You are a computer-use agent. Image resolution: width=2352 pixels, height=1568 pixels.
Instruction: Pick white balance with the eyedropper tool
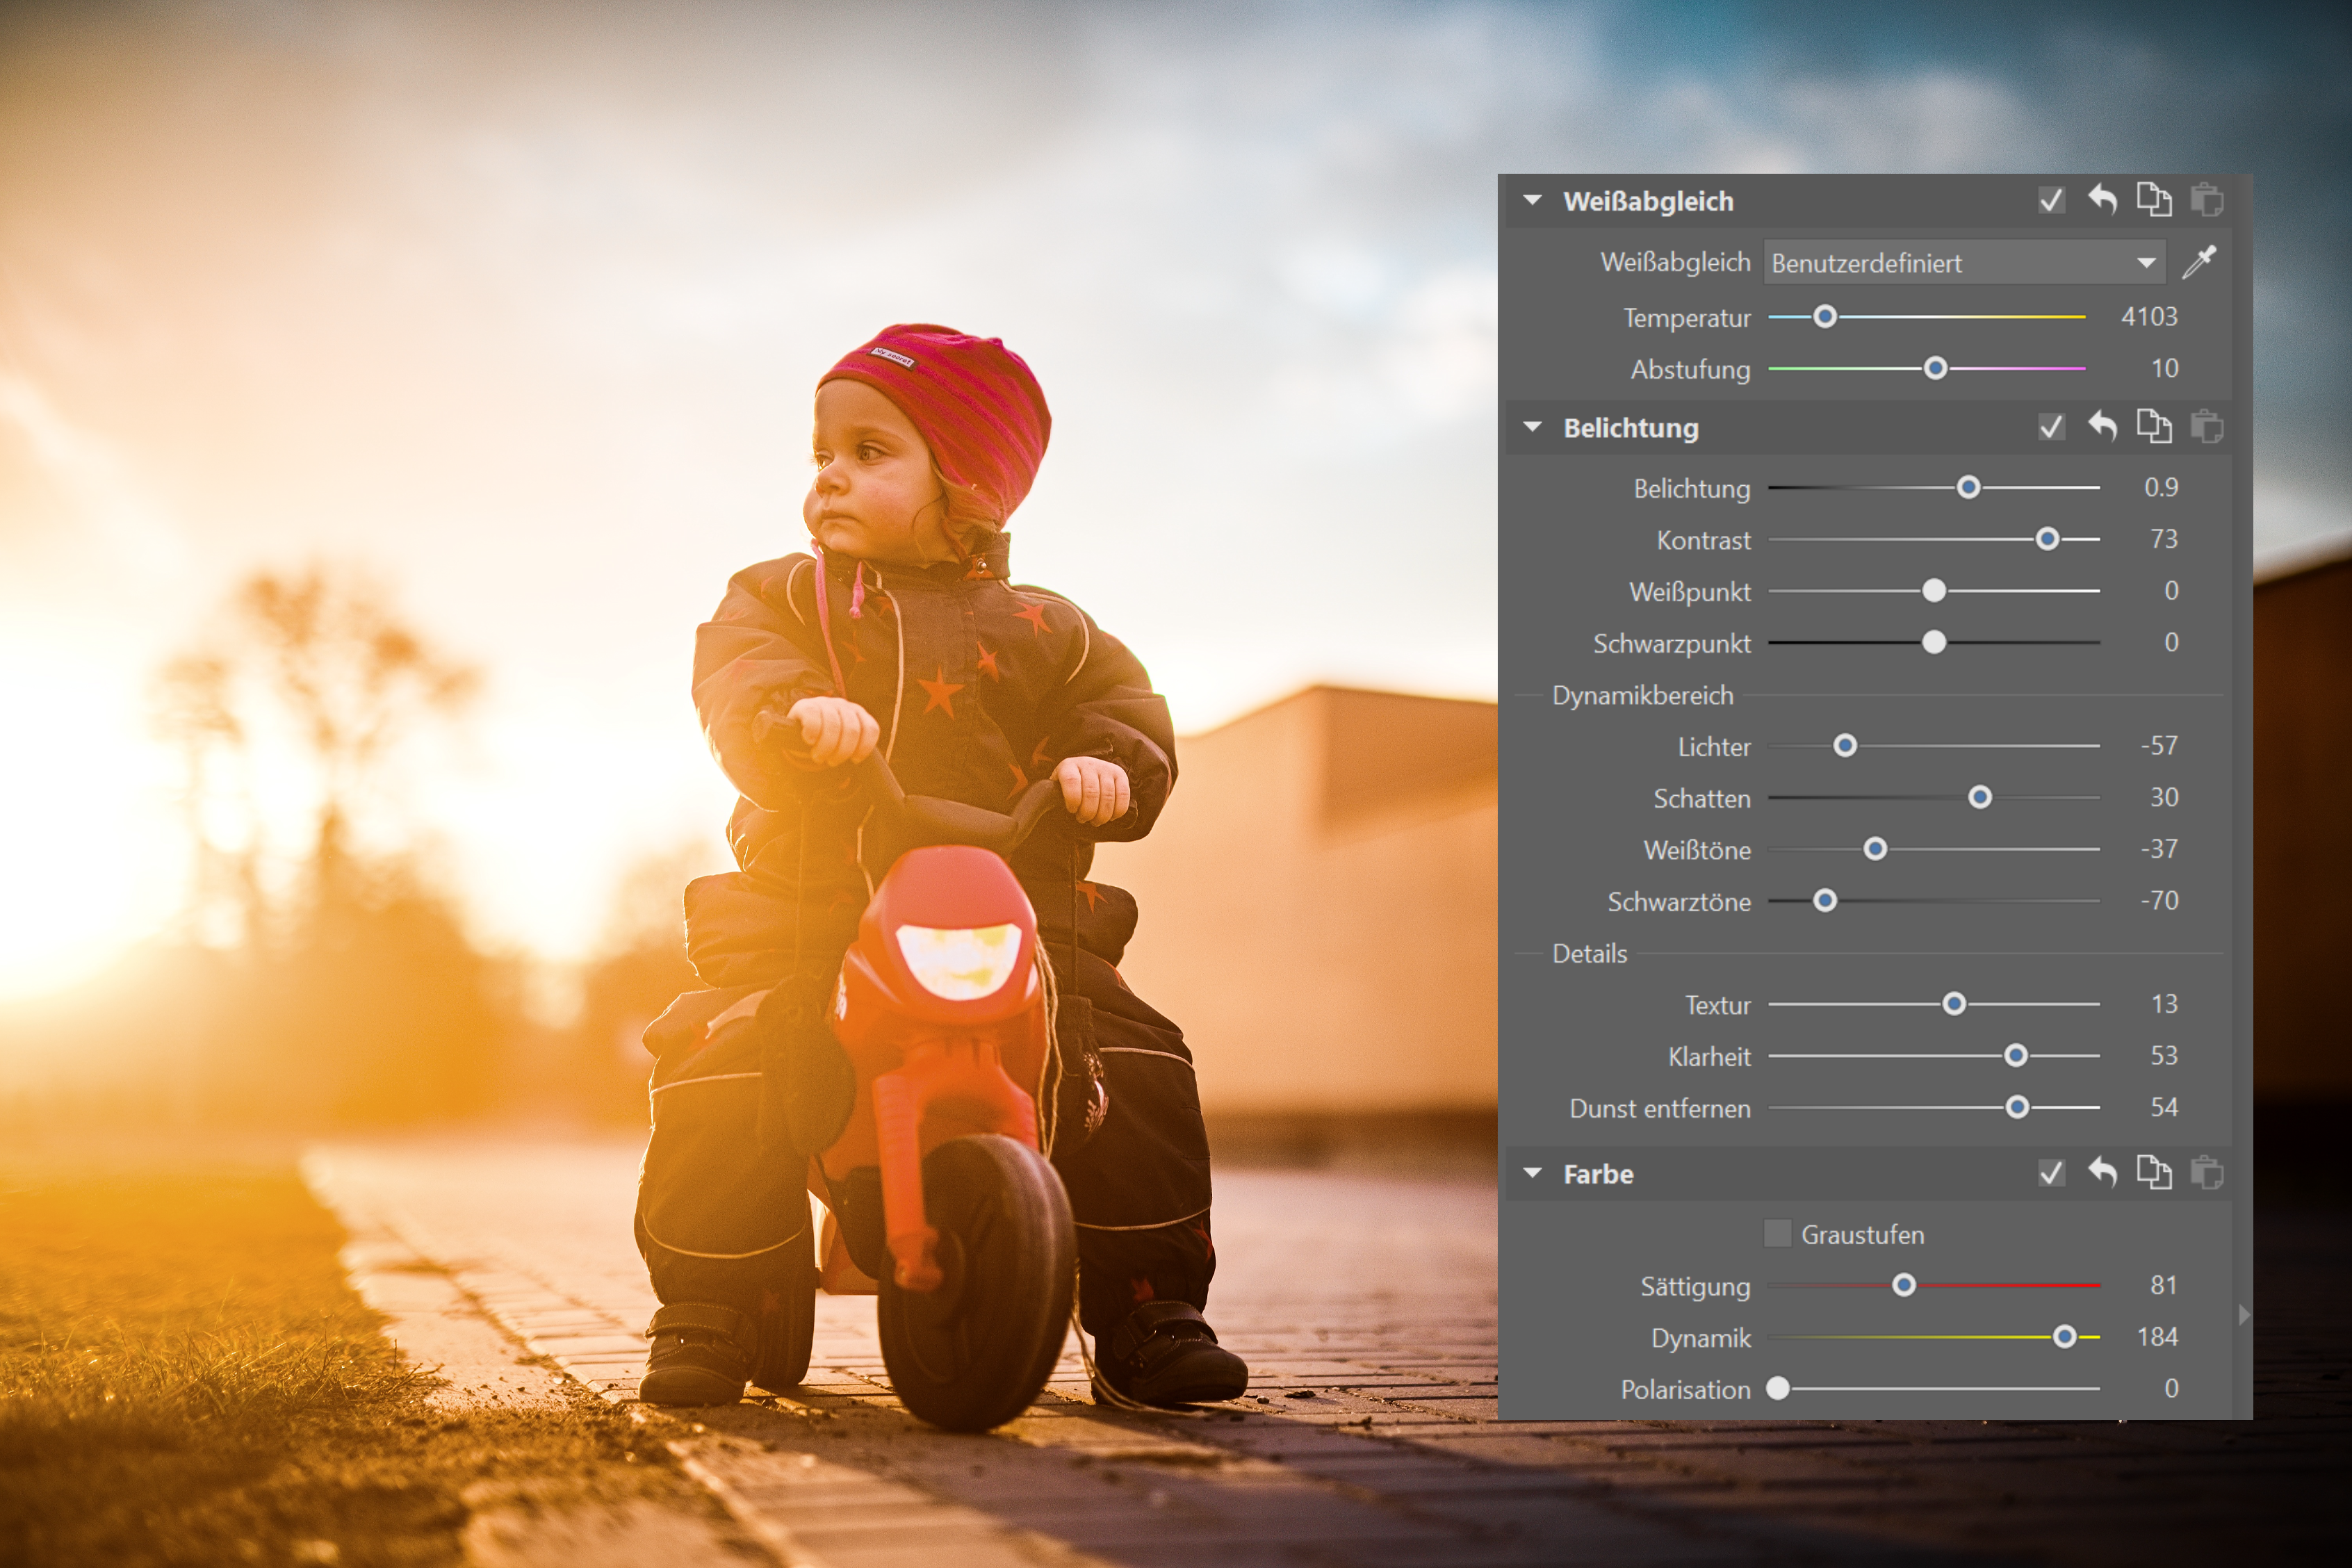pyautogui.click(x=2199, y=262)
